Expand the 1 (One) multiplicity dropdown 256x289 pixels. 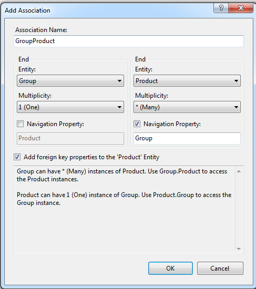[70, 107]
